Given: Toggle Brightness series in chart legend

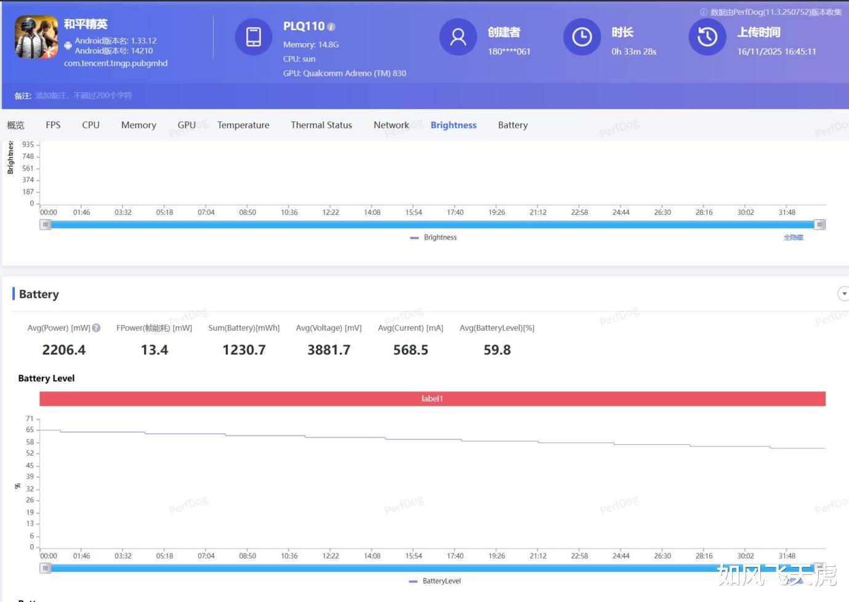Looking at the screenshot, I should click(x=433, y=238).
